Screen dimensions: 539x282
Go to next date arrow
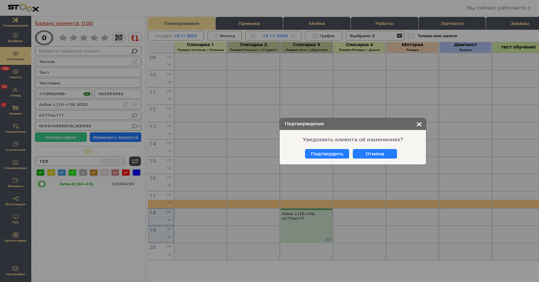(x=293, y=36)
